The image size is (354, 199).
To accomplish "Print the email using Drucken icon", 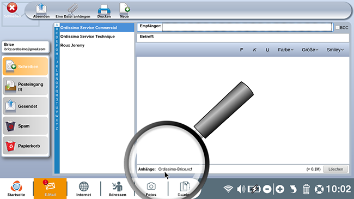I will coord(104,9).
